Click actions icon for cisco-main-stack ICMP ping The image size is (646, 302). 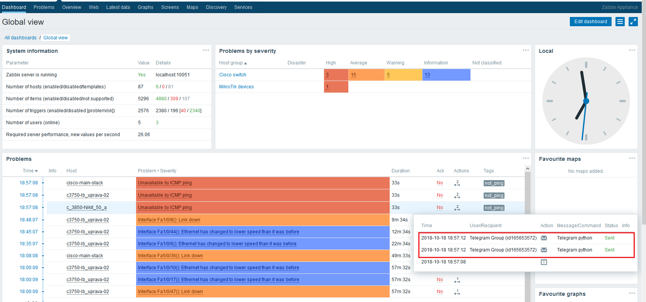(457, 183)
